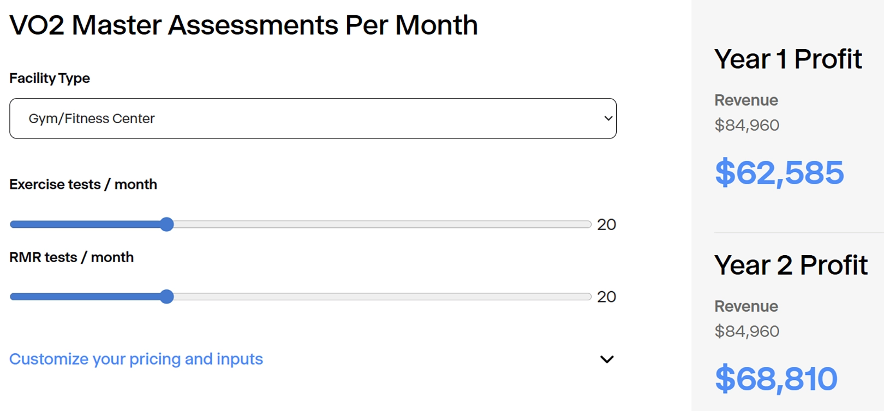Image resolution: width=884 pixels, height=411 pixels.
Task: Click the VO2 Master Assessments Per Month title
Action: click(x=243, y=24)
